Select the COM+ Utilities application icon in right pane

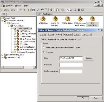point(68,19)
